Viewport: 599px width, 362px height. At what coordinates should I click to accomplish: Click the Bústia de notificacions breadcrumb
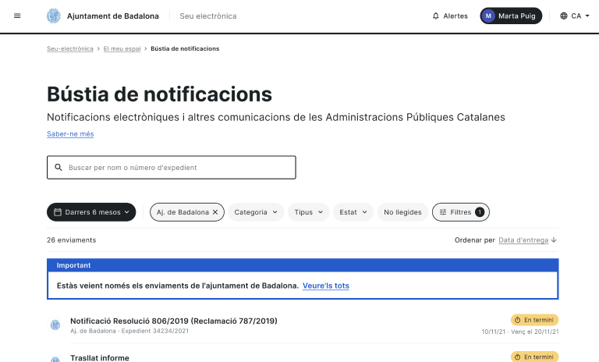point(185,48)
